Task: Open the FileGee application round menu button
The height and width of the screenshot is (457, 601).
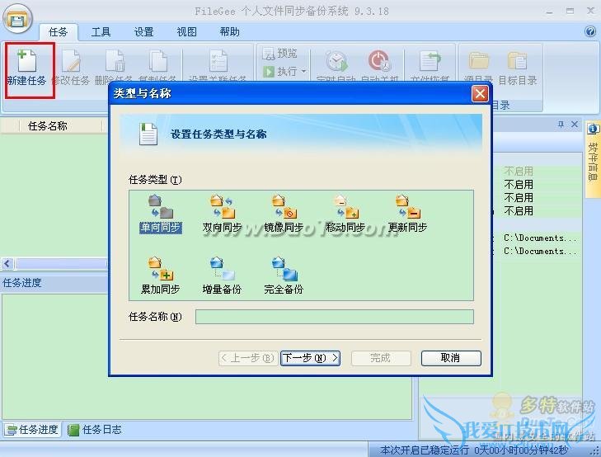Action: (x=17, y=19)
